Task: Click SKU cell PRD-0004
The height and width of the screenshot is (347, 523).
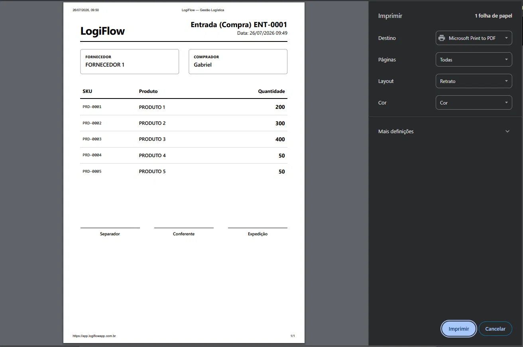Action: (92, 155)
